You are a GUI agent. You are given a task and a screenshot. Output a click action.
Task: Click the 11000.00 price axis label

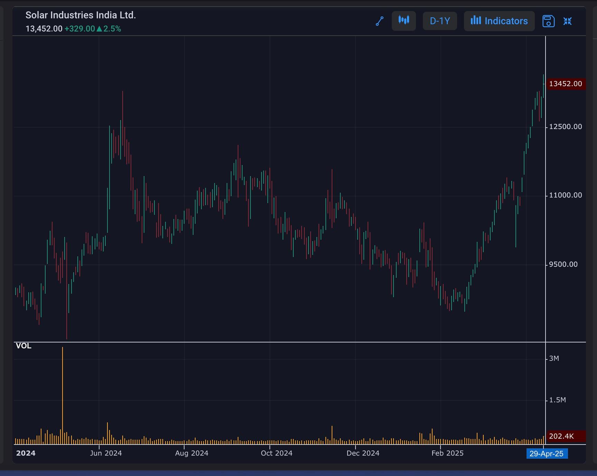pos(566,195)
